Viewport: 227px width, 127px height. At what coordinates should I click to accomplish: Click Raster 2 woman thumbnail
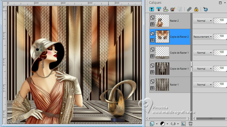[162, 21]
